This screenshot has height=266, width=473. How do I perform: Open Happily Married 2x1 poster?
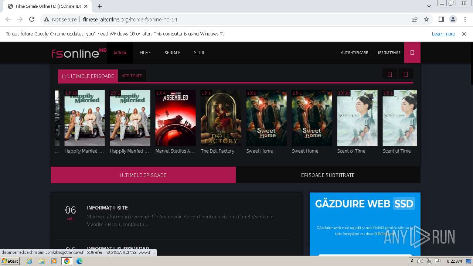coord(130,118)
